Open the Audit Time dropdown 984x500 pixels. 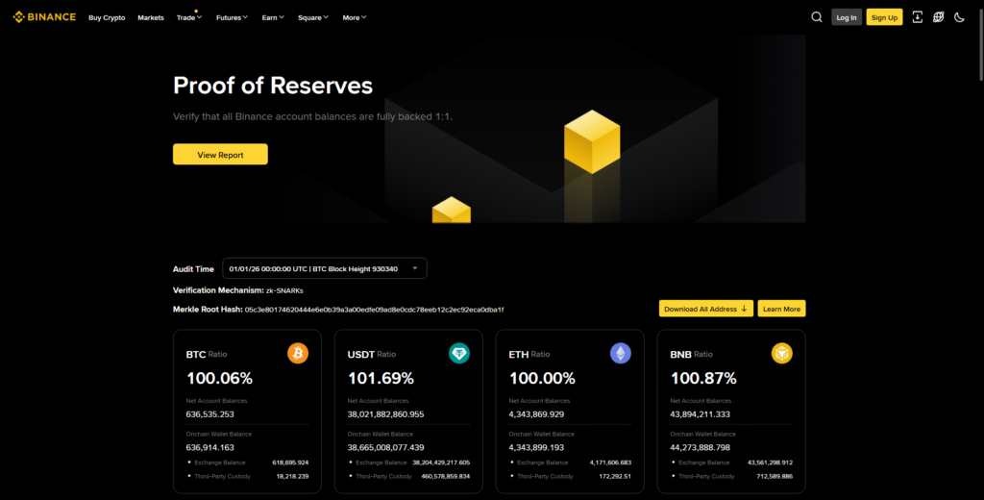325,268
